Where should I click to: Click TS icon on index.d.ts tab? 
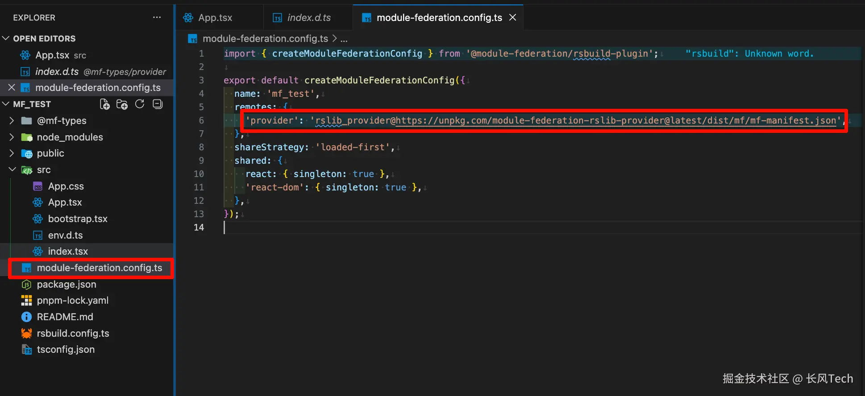278,18
